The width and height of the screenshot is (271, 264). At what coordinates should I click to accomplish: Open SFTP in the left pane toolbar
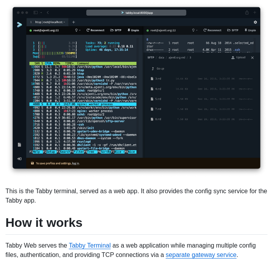point(116,30)
